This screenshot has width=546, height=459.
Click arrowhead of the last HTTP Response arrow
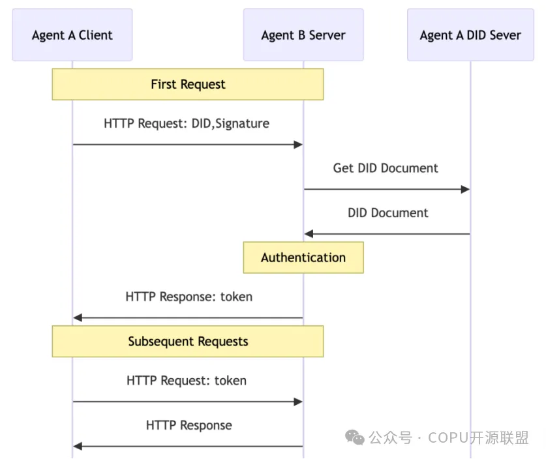point(78,446)
